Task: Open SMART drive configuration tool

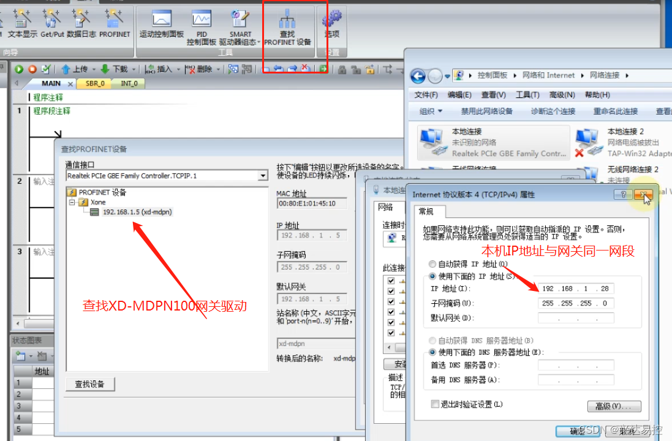Action: (x=238, y=28)
